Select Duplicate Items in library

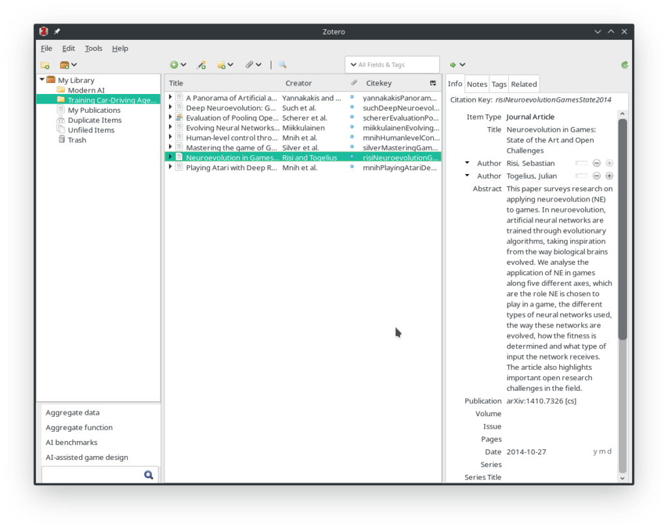[94, 119]
